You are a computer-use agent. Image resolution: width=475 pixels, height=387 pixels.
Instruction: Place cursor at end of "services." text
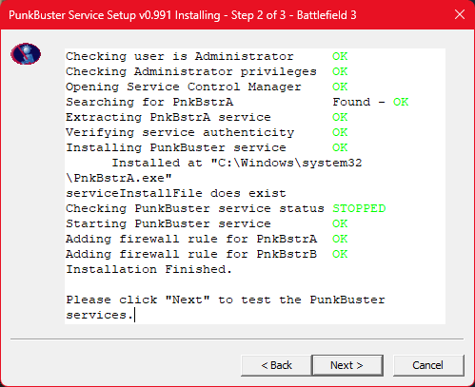(134, 315)
